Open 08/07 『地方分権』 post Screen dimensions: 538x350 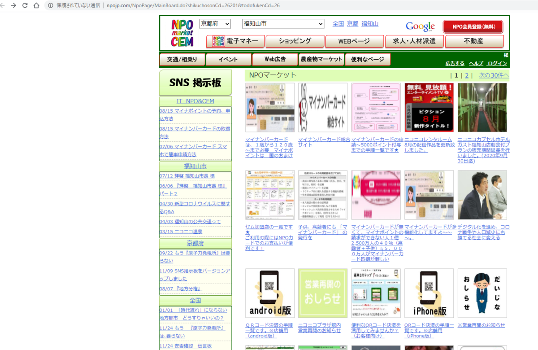click(x=181, y=289)
